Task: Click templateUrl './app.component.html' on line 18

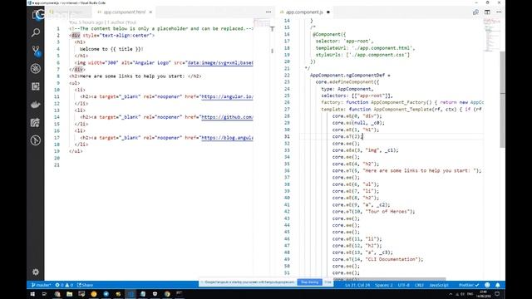Action: [365, 48]
